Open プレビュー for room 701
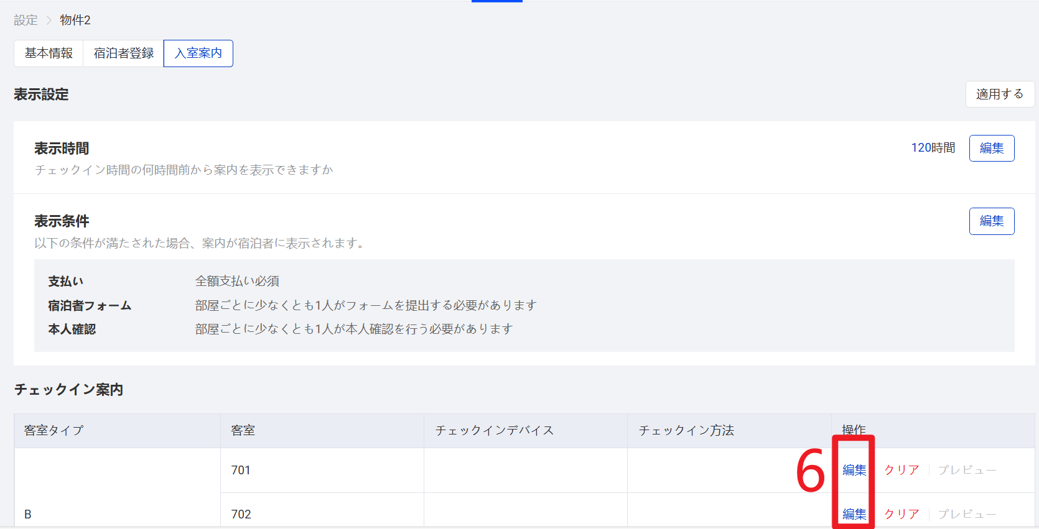 [967, 471]
